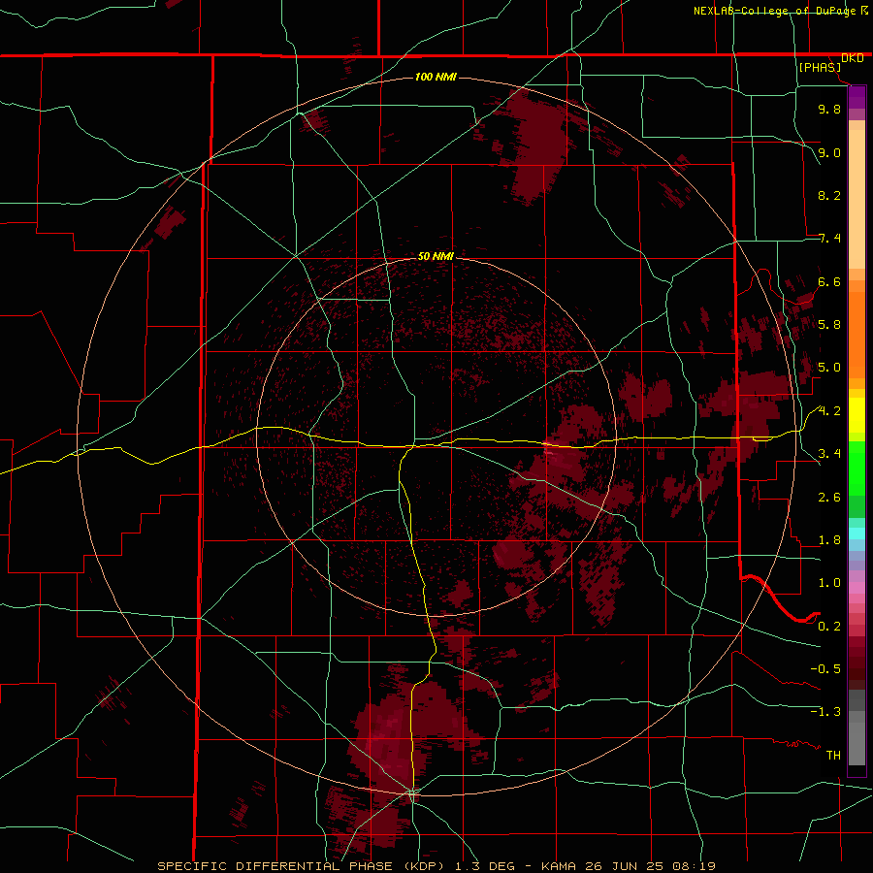Click the 0.2 value on the color scale

click(x=829, y=627)
